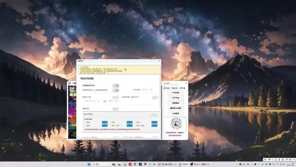Click the second button in the right side window
Image resolution: width=296 pixels, height=167 pixels.
click(175, 98)
